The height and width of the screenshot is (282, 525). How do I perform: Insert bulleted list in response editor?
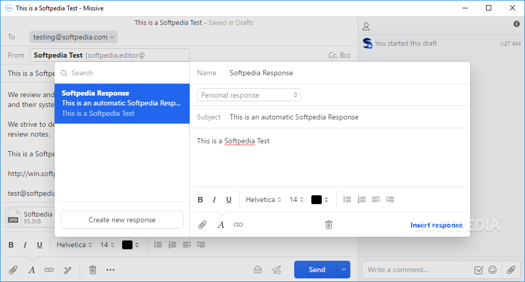click(x=347, y=200)
